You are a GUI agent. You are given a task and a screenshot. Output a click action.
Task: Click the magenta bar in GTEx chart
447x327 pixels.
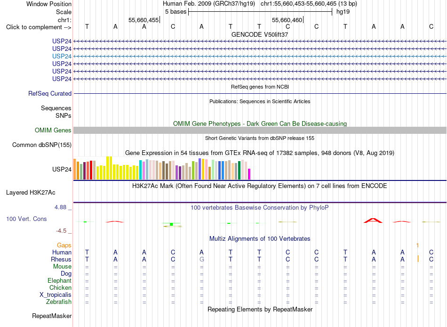249,174
